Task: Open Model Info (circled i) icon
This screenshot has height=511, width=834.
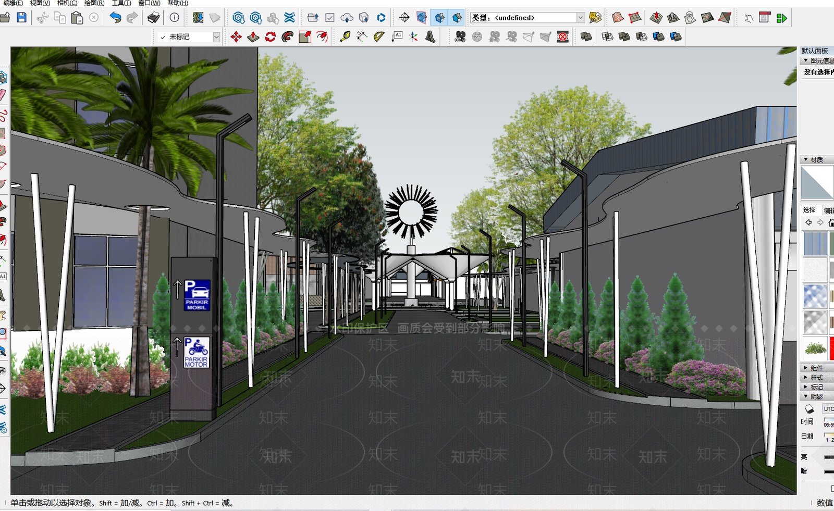Action: click(x=175, y=18)
